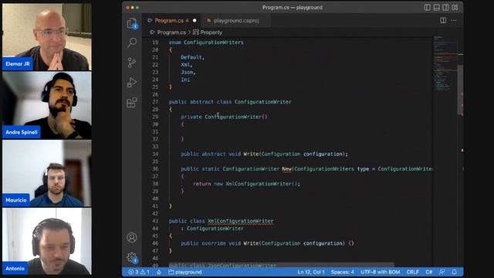Click 'return new XmlConfigurationWriter();' line
The height and width of the screenshot is (278, 494).
pyautogui.click(x=247, y=184)
